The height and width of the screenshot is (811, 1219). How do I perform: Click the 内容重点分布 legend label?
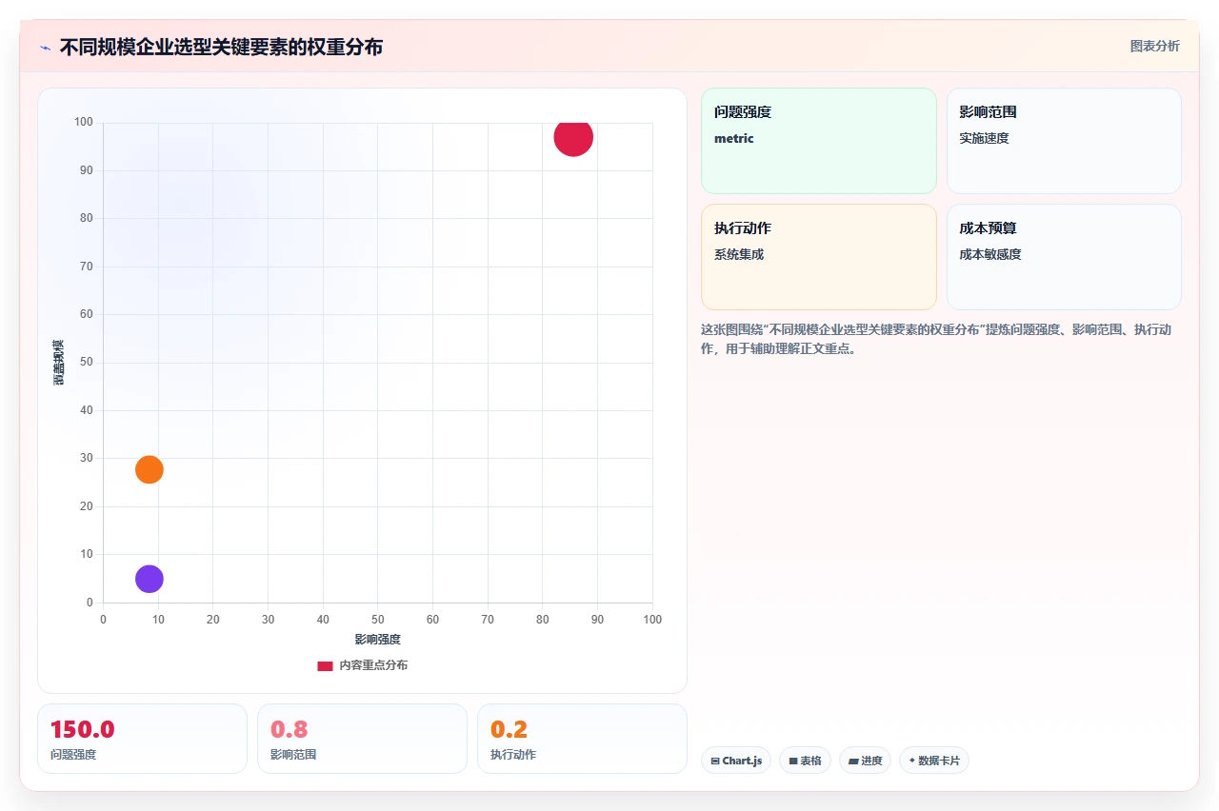[373, 665]
